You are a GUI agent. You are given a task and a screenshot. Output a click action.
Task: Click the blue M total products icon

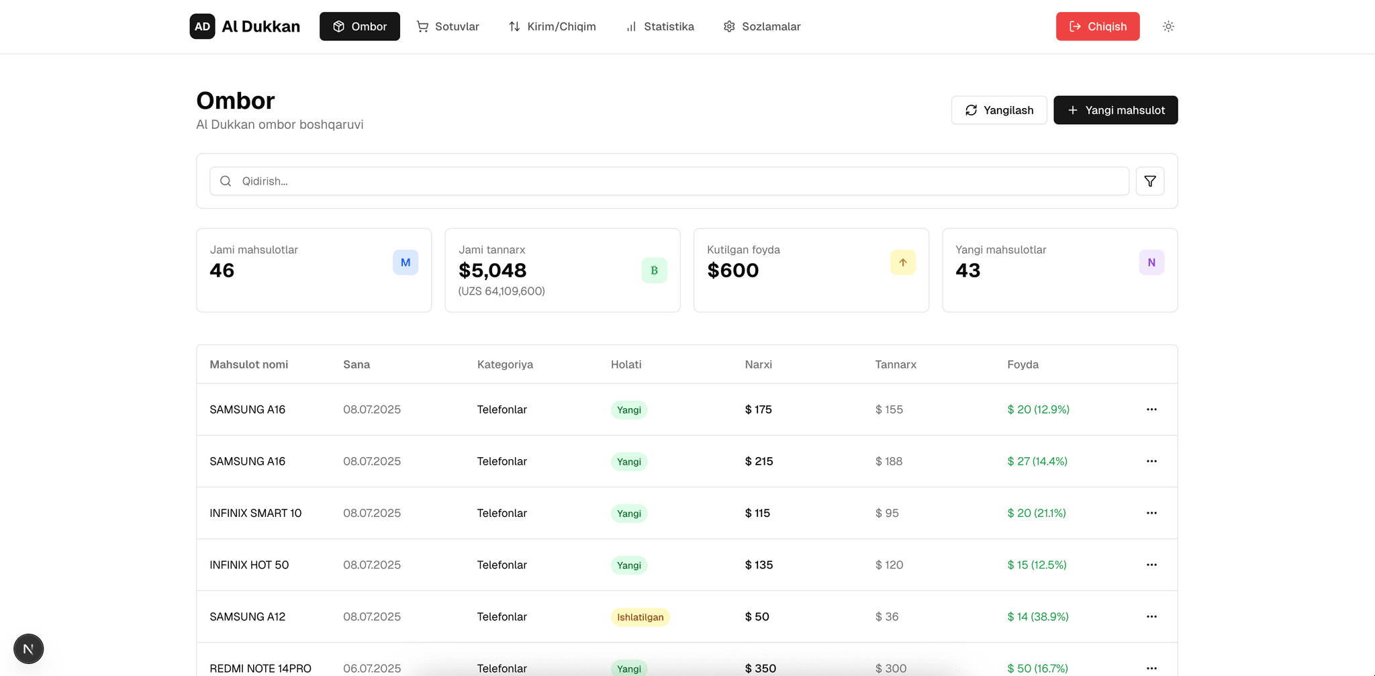406,262
